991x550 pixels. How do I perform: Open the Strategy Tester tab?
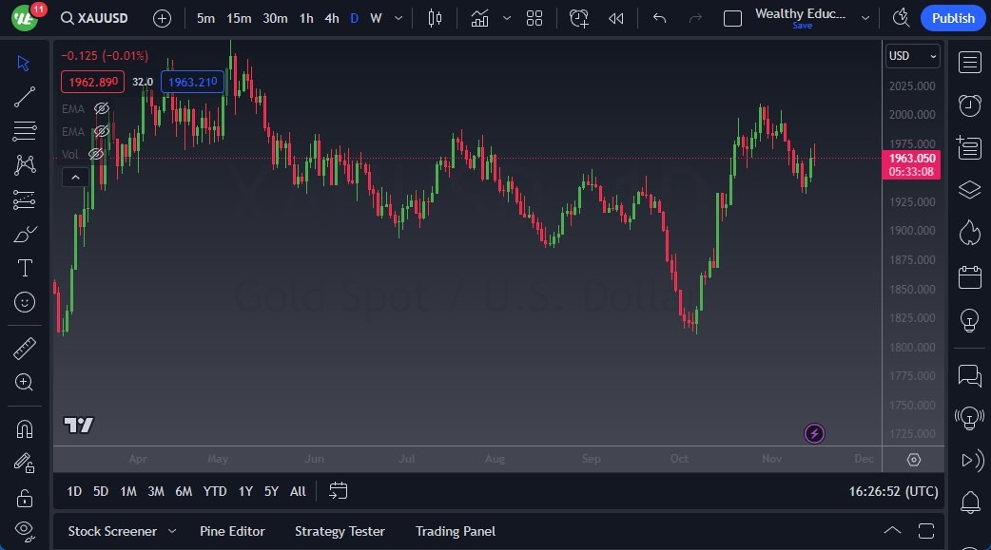[x=340, y=531]
